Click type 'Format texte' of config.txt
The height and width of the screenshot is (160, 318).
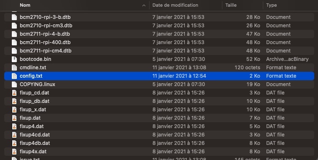tap(281, 76)
